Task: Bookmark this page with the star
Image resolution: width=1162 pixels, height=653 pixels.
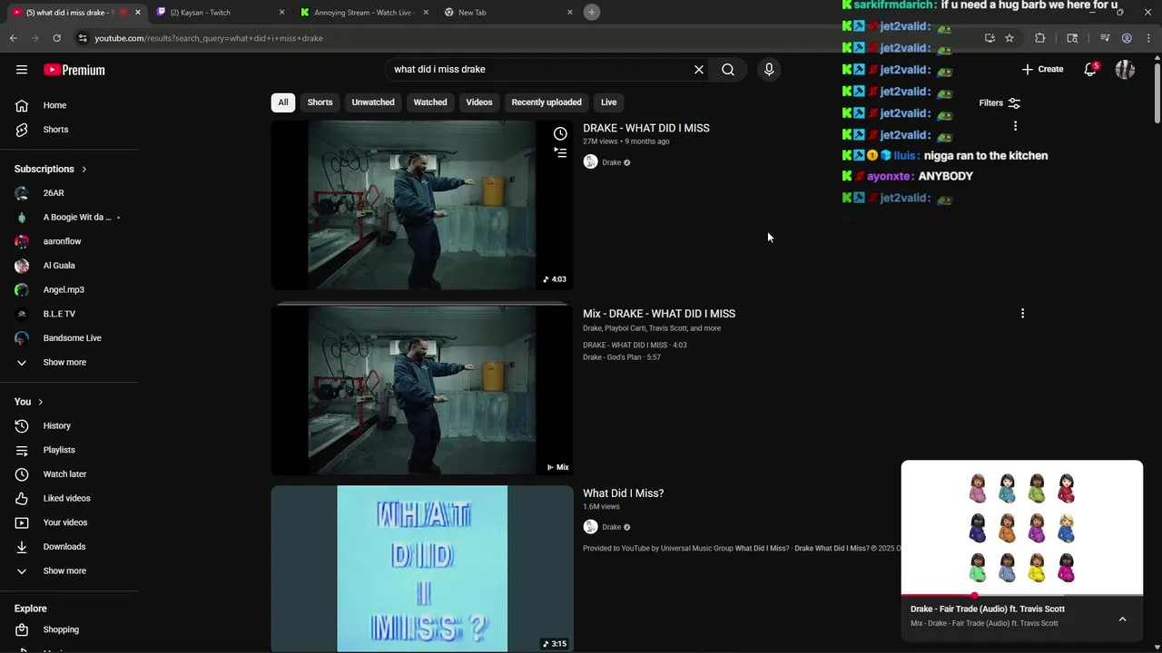Action: coord(1009,38)
